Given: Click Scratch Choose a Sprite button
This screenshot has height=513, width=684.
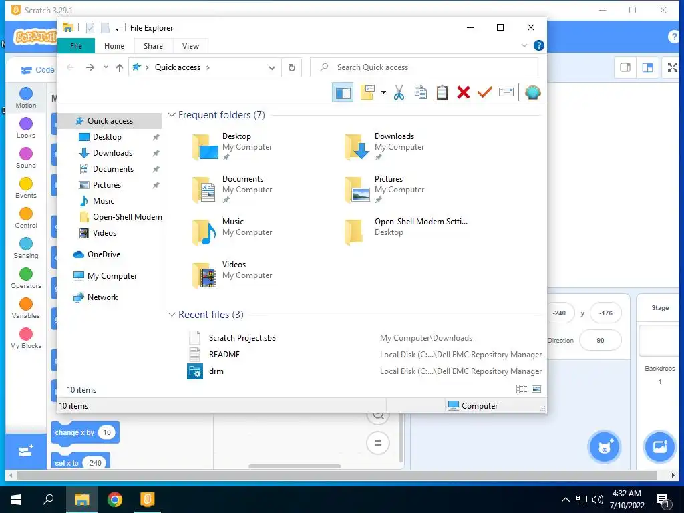Looking at the screenshot, I should 604,446.
